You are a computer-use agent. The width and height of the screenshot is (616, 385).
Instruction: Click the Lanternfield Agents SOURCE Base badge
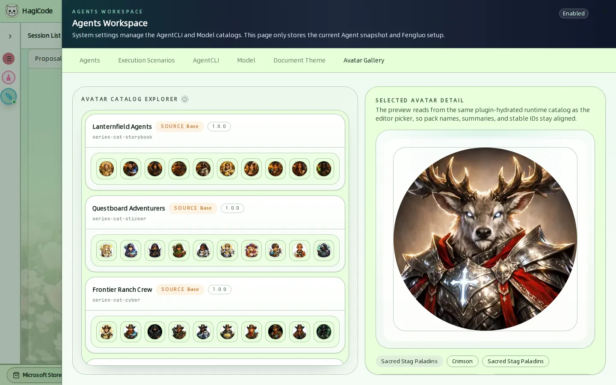180,127
